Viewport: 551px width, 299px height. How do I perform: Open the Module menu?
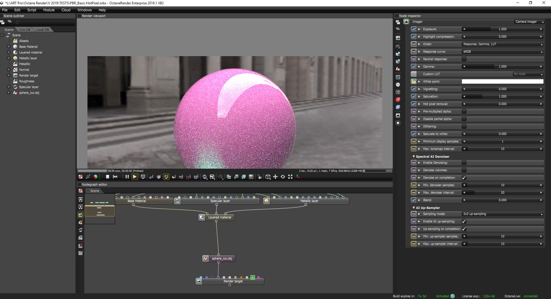pyautogui.click(x=49, y=10)
